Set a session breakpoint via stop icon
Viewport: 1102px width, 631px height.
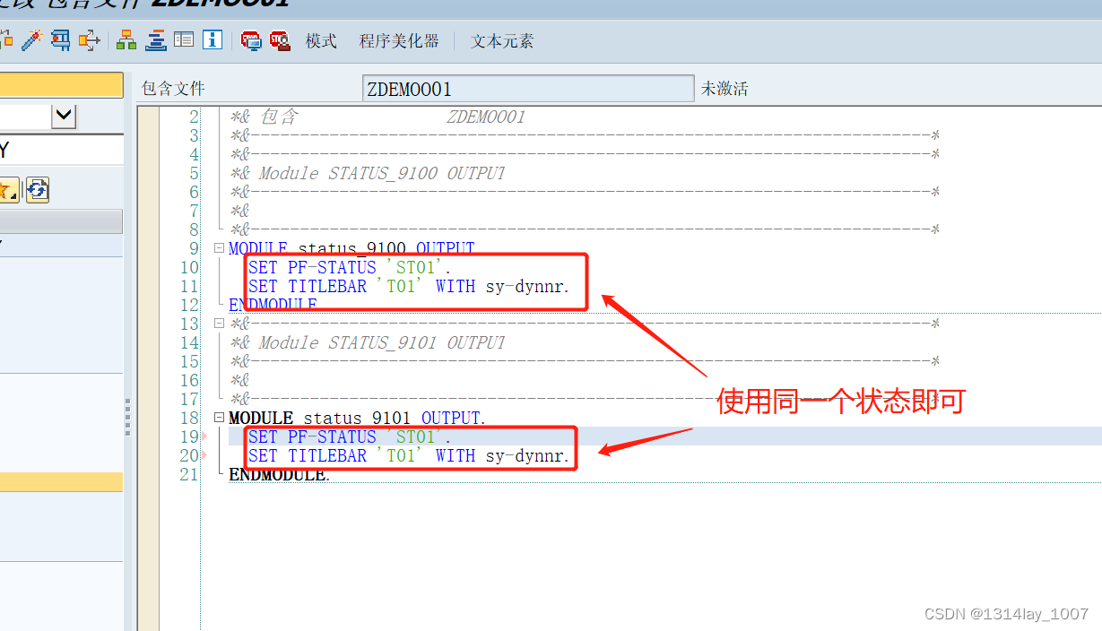tap(251, 40)
